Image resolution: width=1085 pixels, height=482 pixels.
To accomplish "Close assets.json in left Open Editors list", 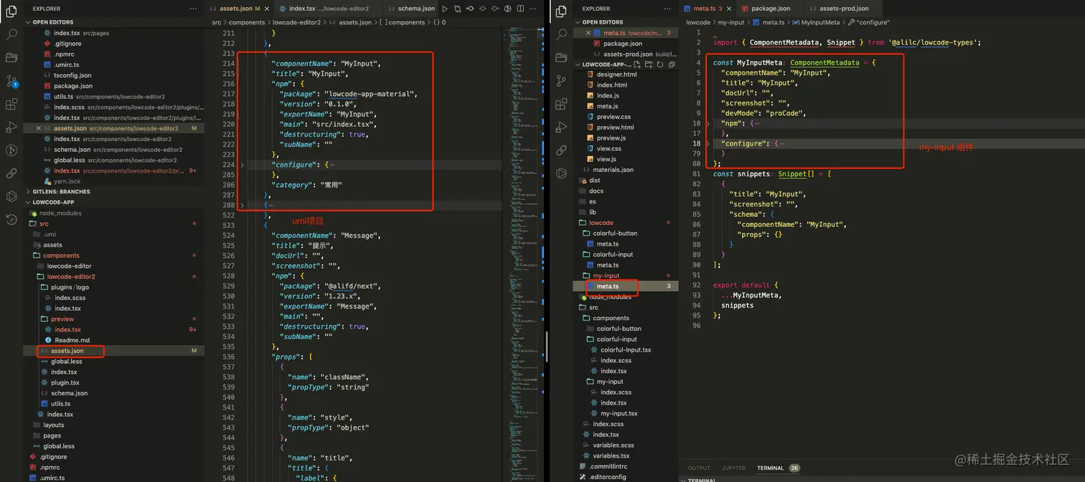I will [38, 128].
